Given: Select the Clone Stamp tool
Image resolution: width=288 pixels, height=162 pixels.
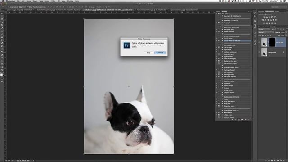Looking at the screenshot, I should pos(2,37).
